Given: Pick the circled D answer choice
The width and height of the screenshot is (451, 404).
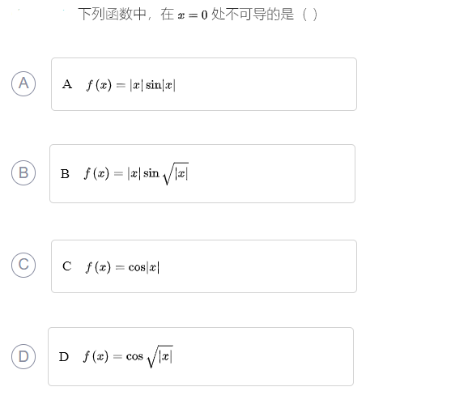Looking at the screenshot, I should [x=23, y=356].
